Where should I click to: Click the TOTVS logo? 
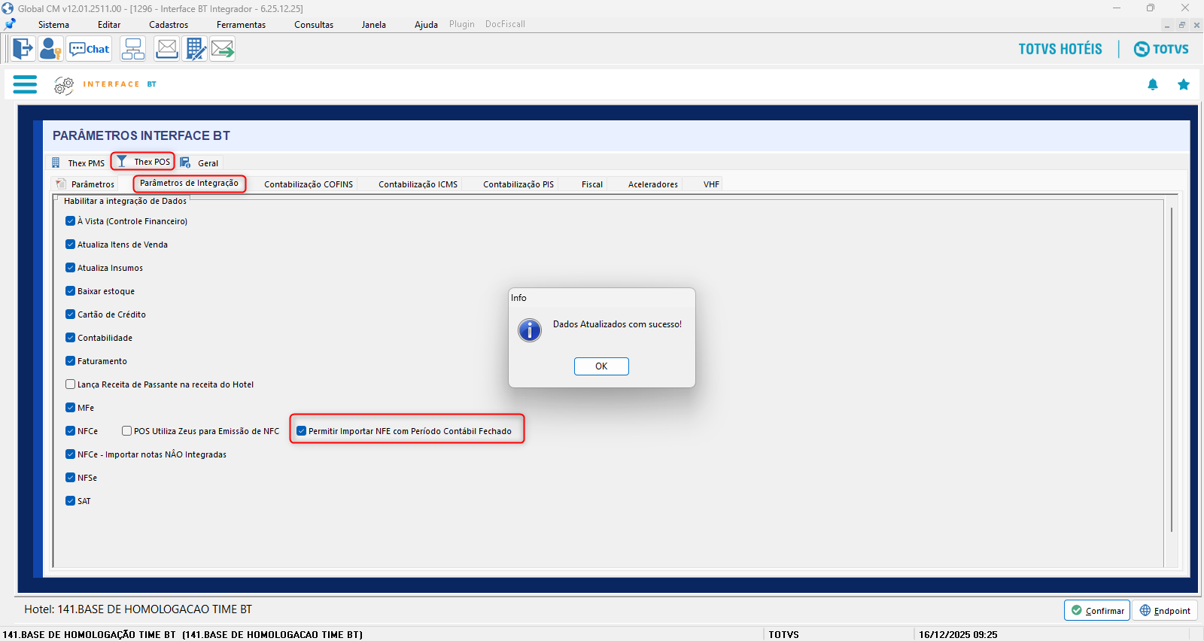[x=1161, y=49]
